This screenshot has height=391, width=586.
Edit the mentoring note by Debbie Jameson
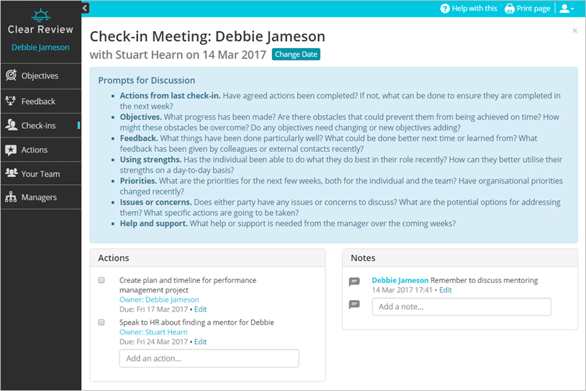coord(446,290)
